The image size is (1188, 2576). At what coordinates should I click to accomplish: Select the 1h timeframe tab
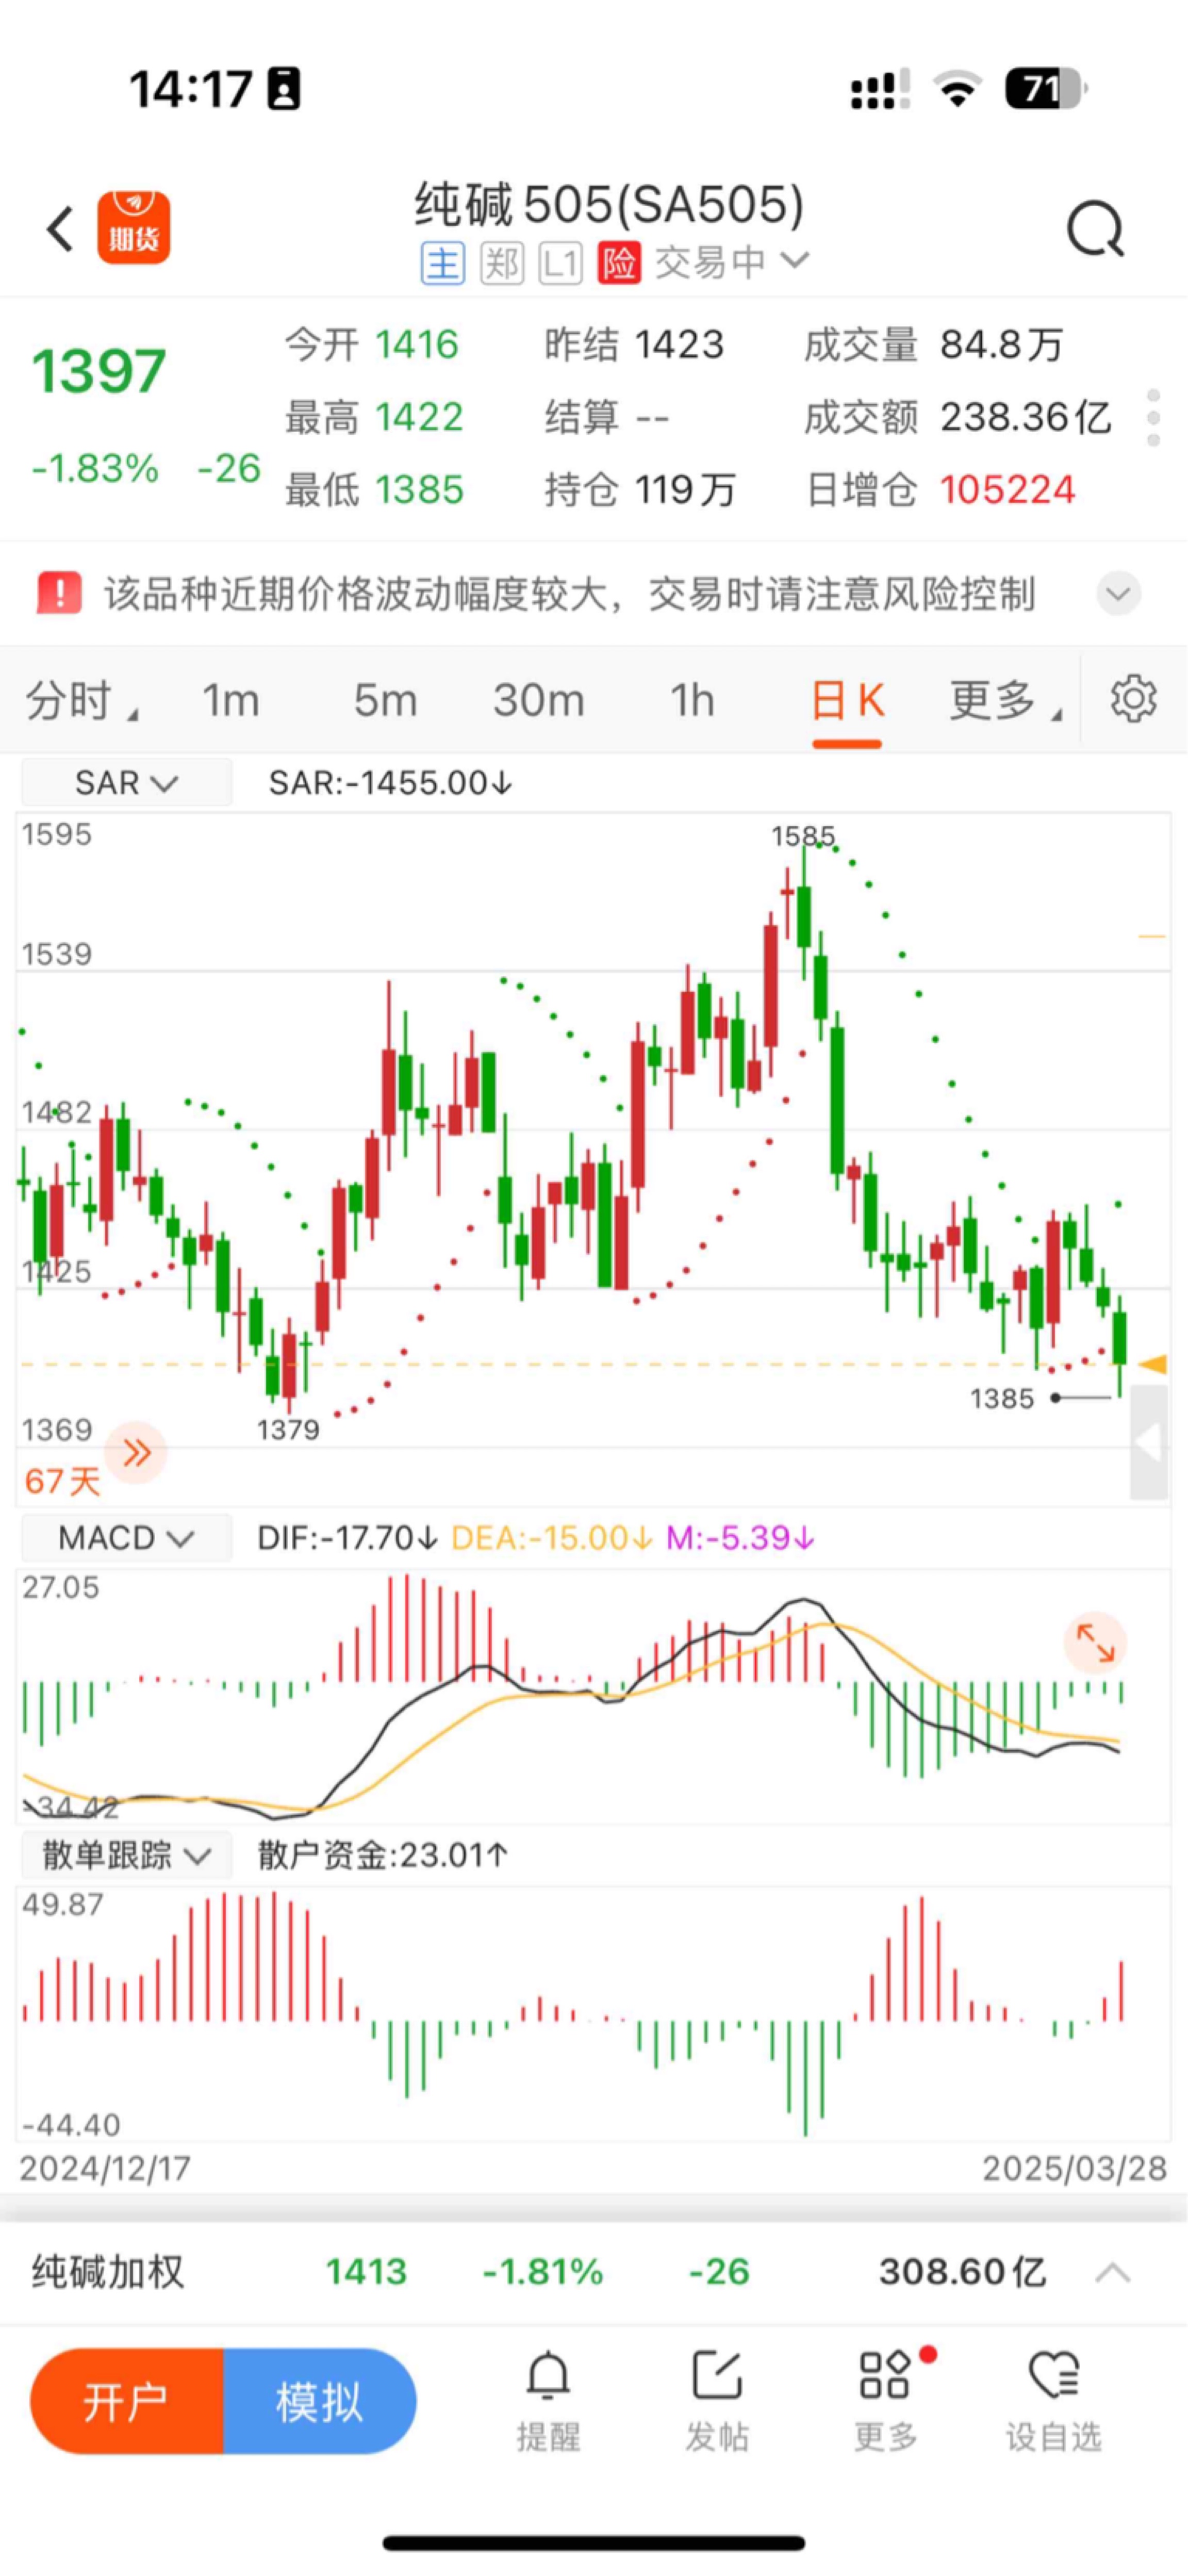692,700
